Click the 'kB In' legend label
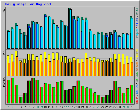This screenshot has height=110, width=140. [137, 89]
